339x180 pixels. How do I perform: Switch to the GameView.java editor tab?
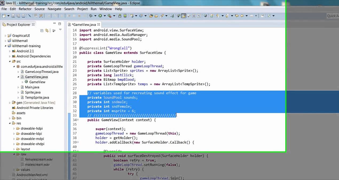click(x=84, y=25)
